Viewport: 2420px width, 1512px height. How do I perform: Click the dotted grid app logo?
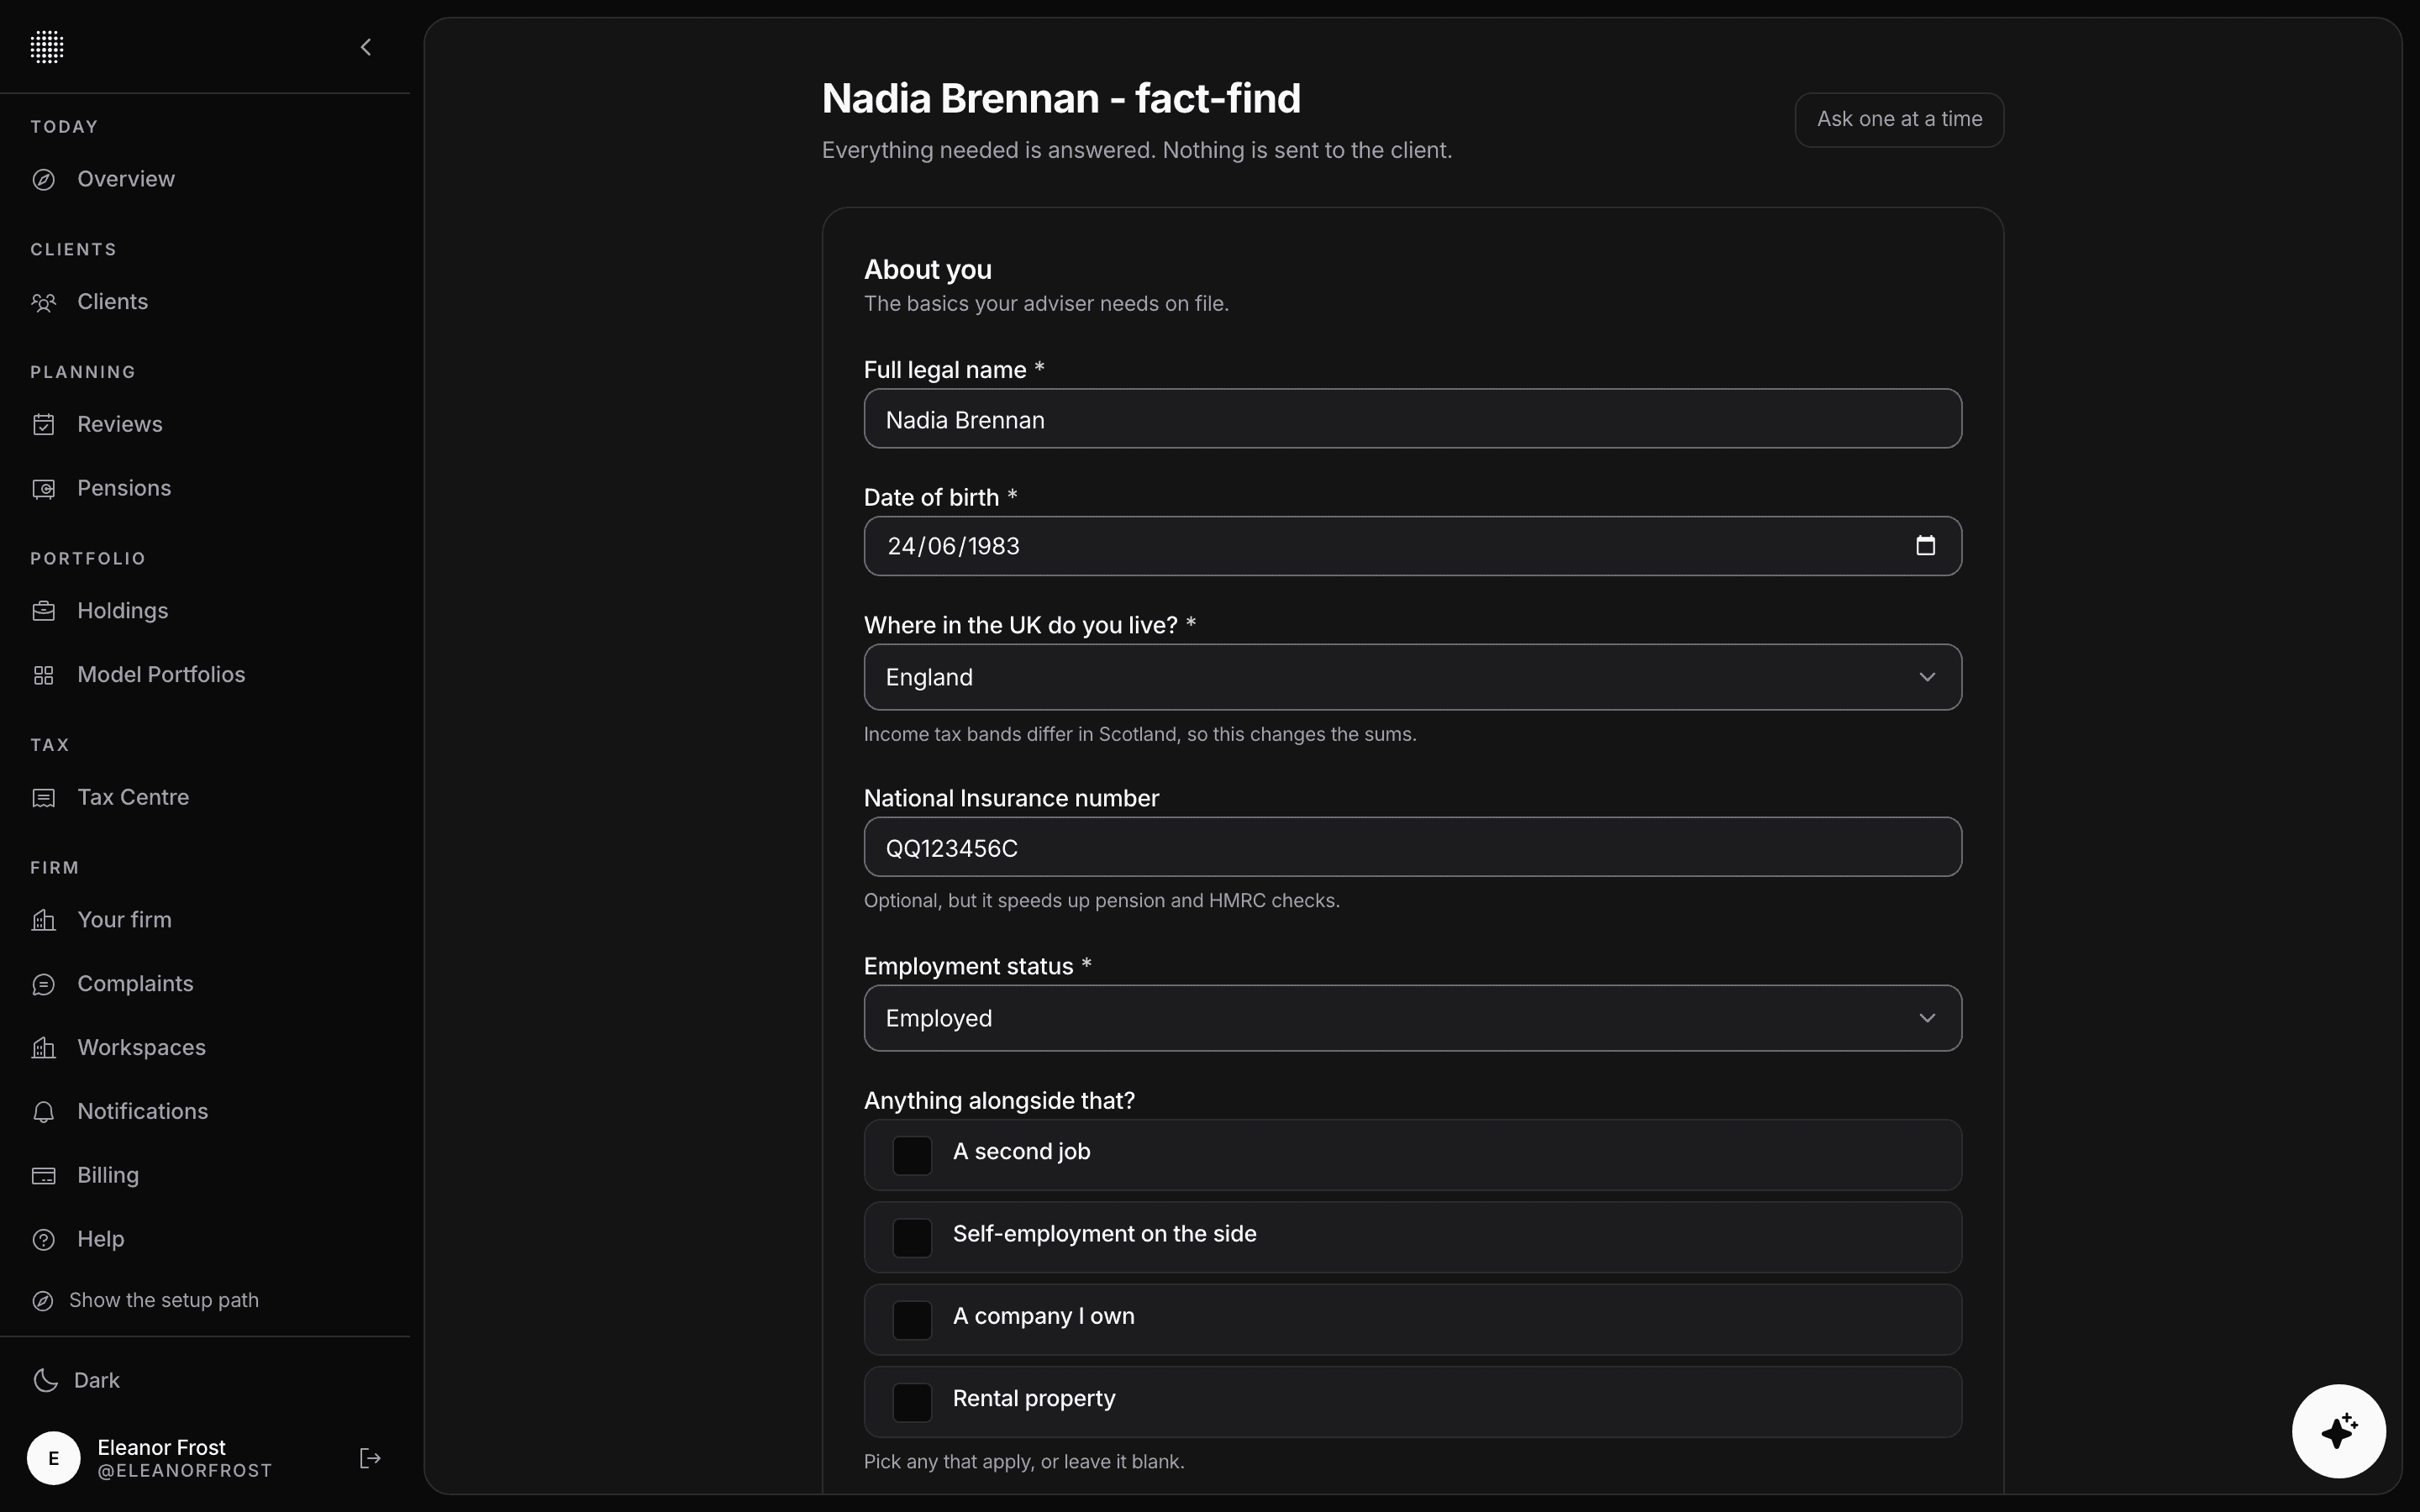(47, 47)
